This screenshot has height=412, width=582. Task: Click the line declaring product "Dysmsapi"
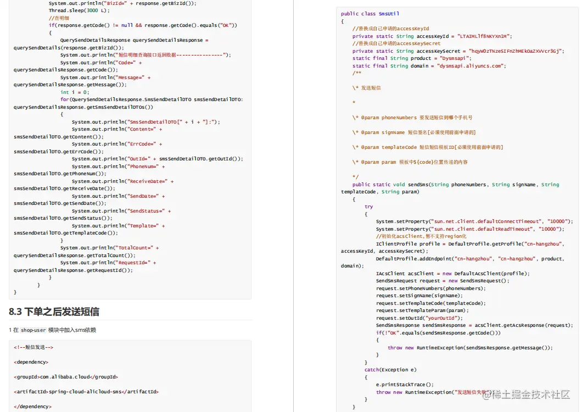(x=412, y=58)
